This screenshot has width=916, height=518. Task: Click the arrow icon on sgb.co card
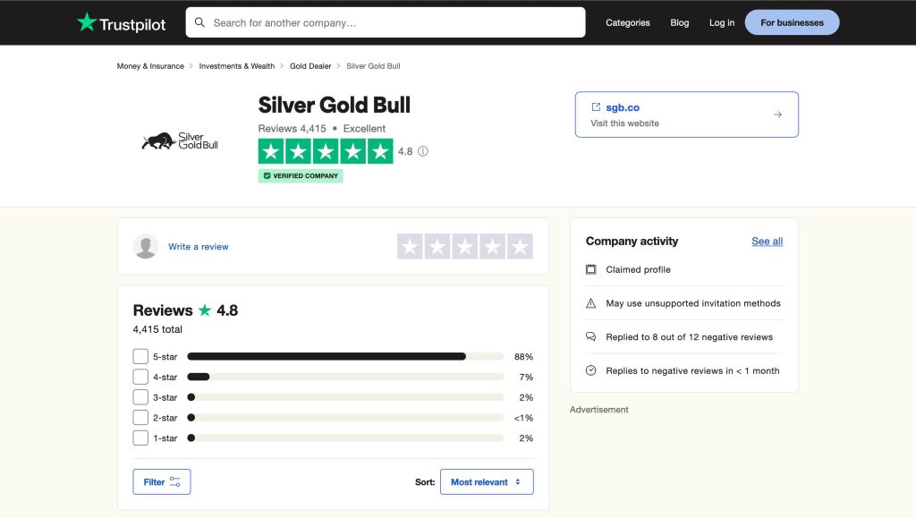777,115
